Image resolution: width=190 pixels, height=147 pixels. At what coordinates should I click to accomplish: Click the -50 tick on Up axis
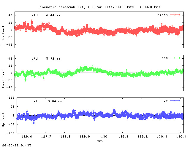tap(11, 124)
